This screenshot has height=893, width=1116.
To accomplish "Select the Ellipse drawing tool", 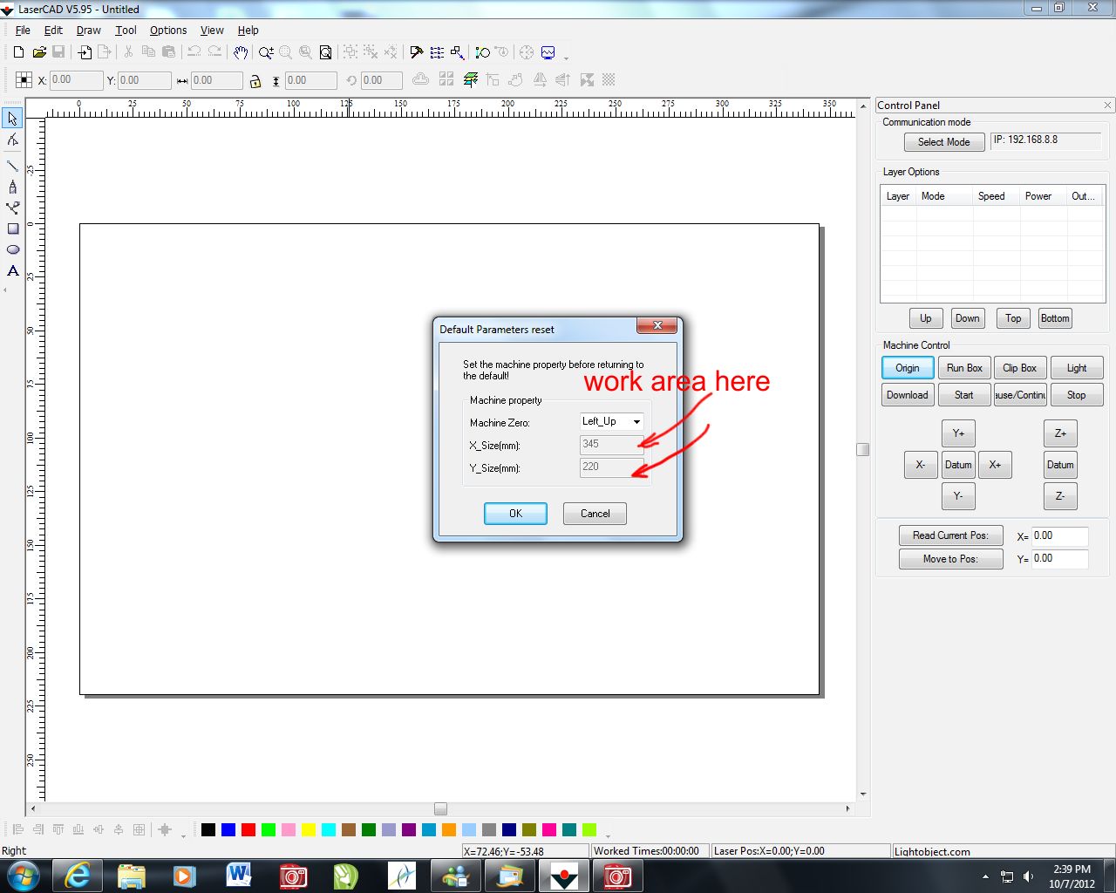I will tap(13, 250).
